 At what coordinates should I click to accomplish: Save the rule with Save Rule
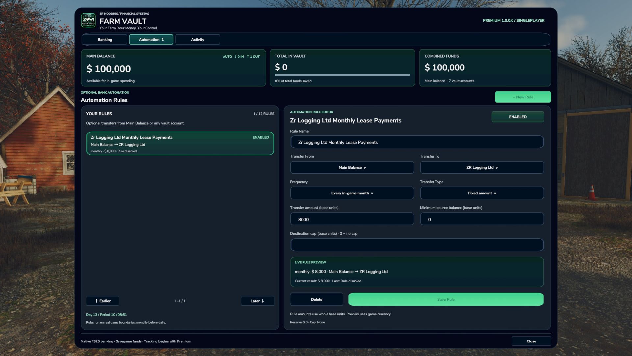446,299
